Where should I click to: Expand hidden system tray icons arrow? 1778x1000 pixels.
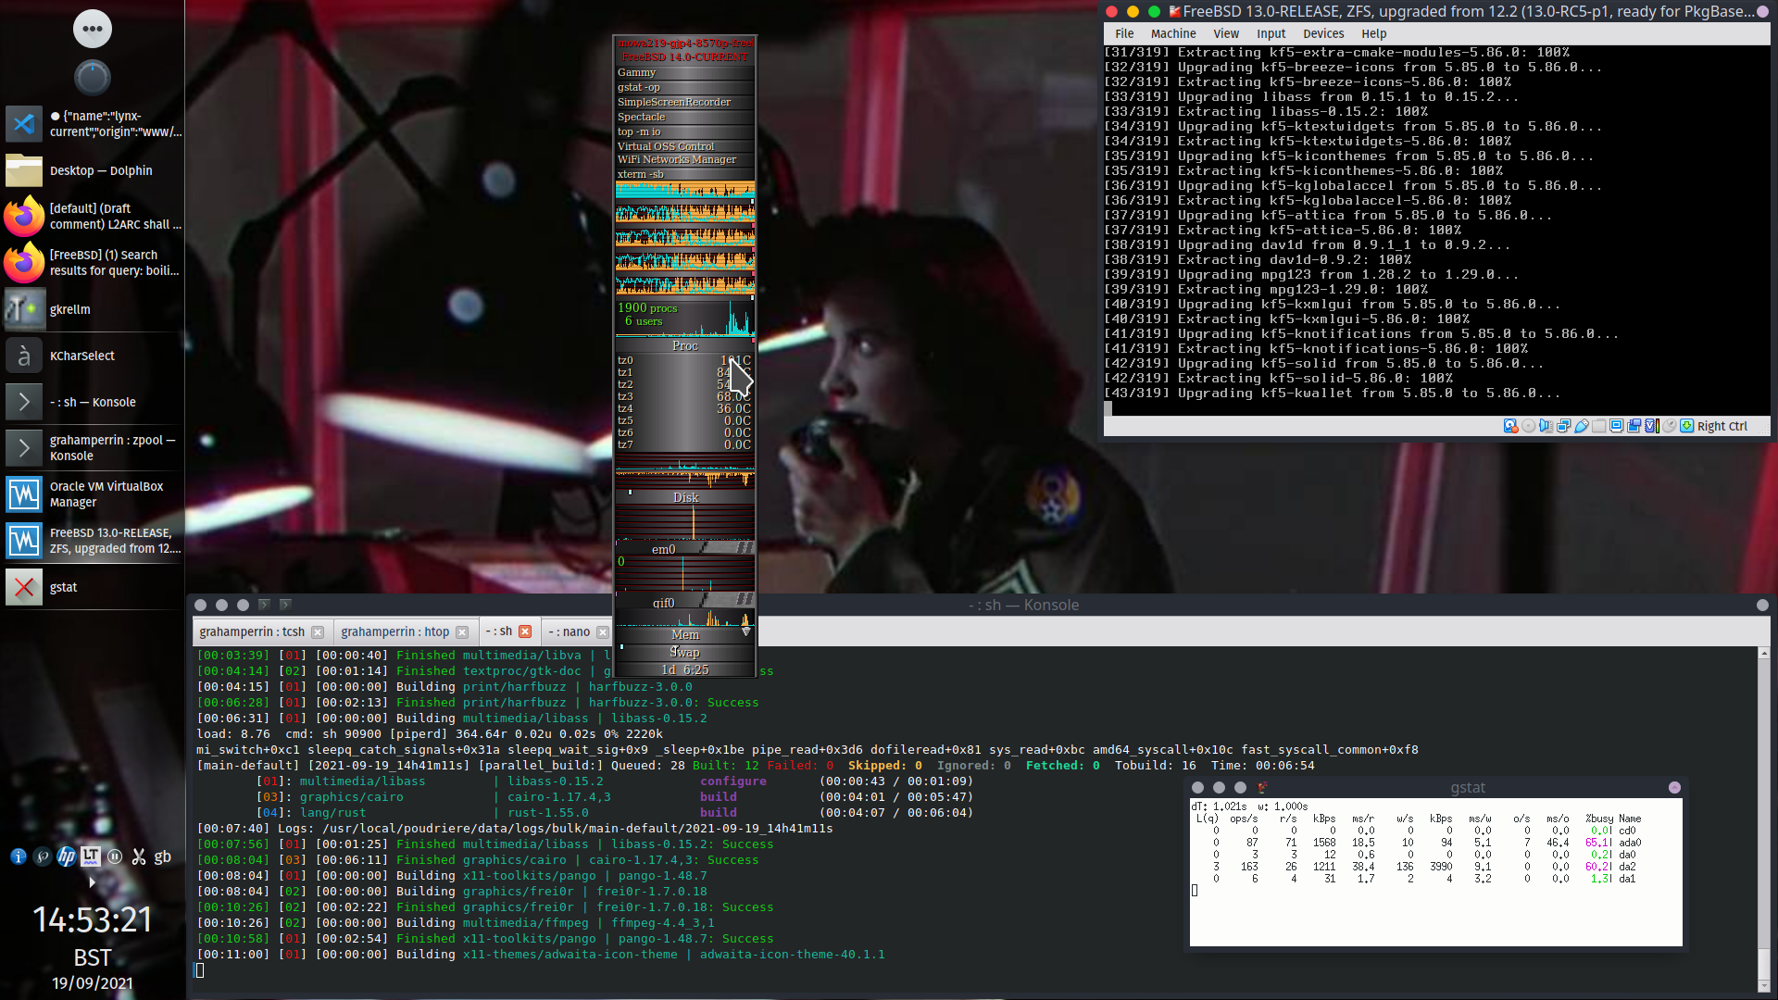[92, 883]
